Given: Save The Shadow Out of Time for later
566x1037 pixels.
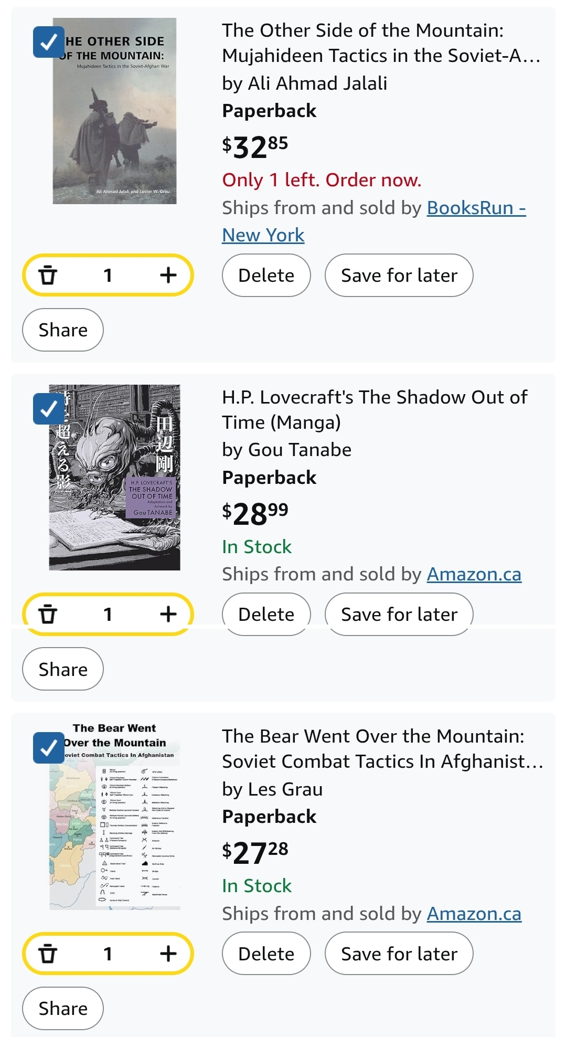Looking at the screenshot, I should coord(399,613).
